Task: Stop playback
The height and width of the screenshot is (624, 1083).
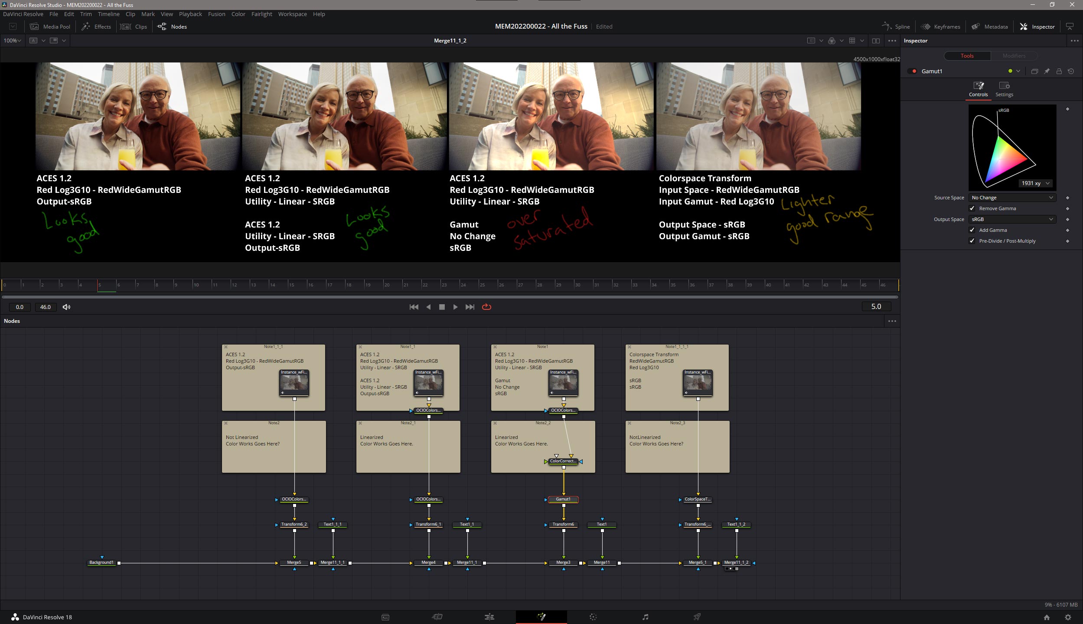Action: point(442,307)
